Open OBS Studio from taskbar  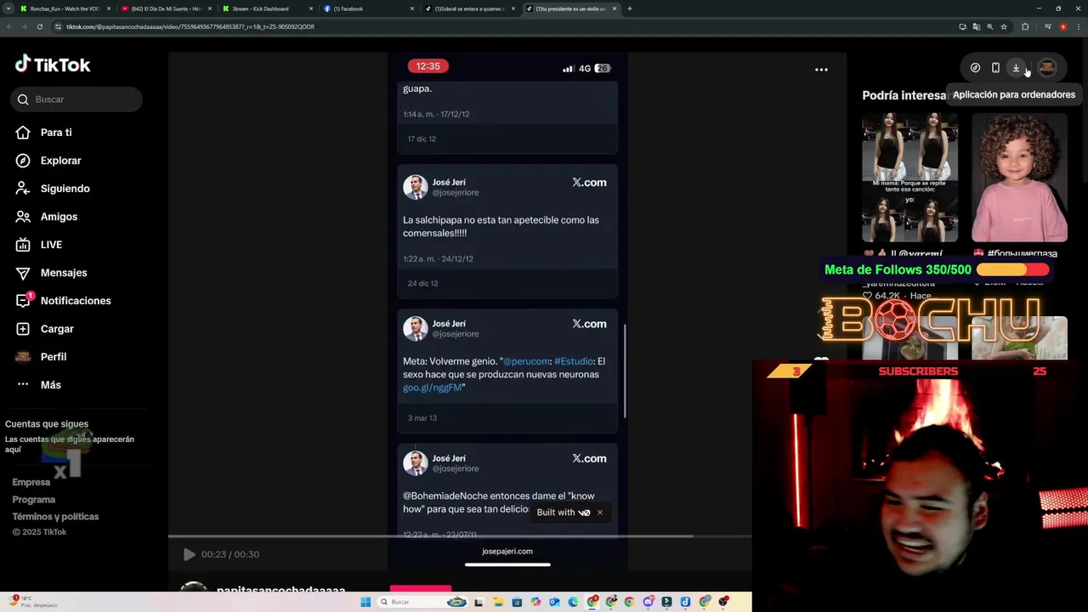(x=722, y=602)
